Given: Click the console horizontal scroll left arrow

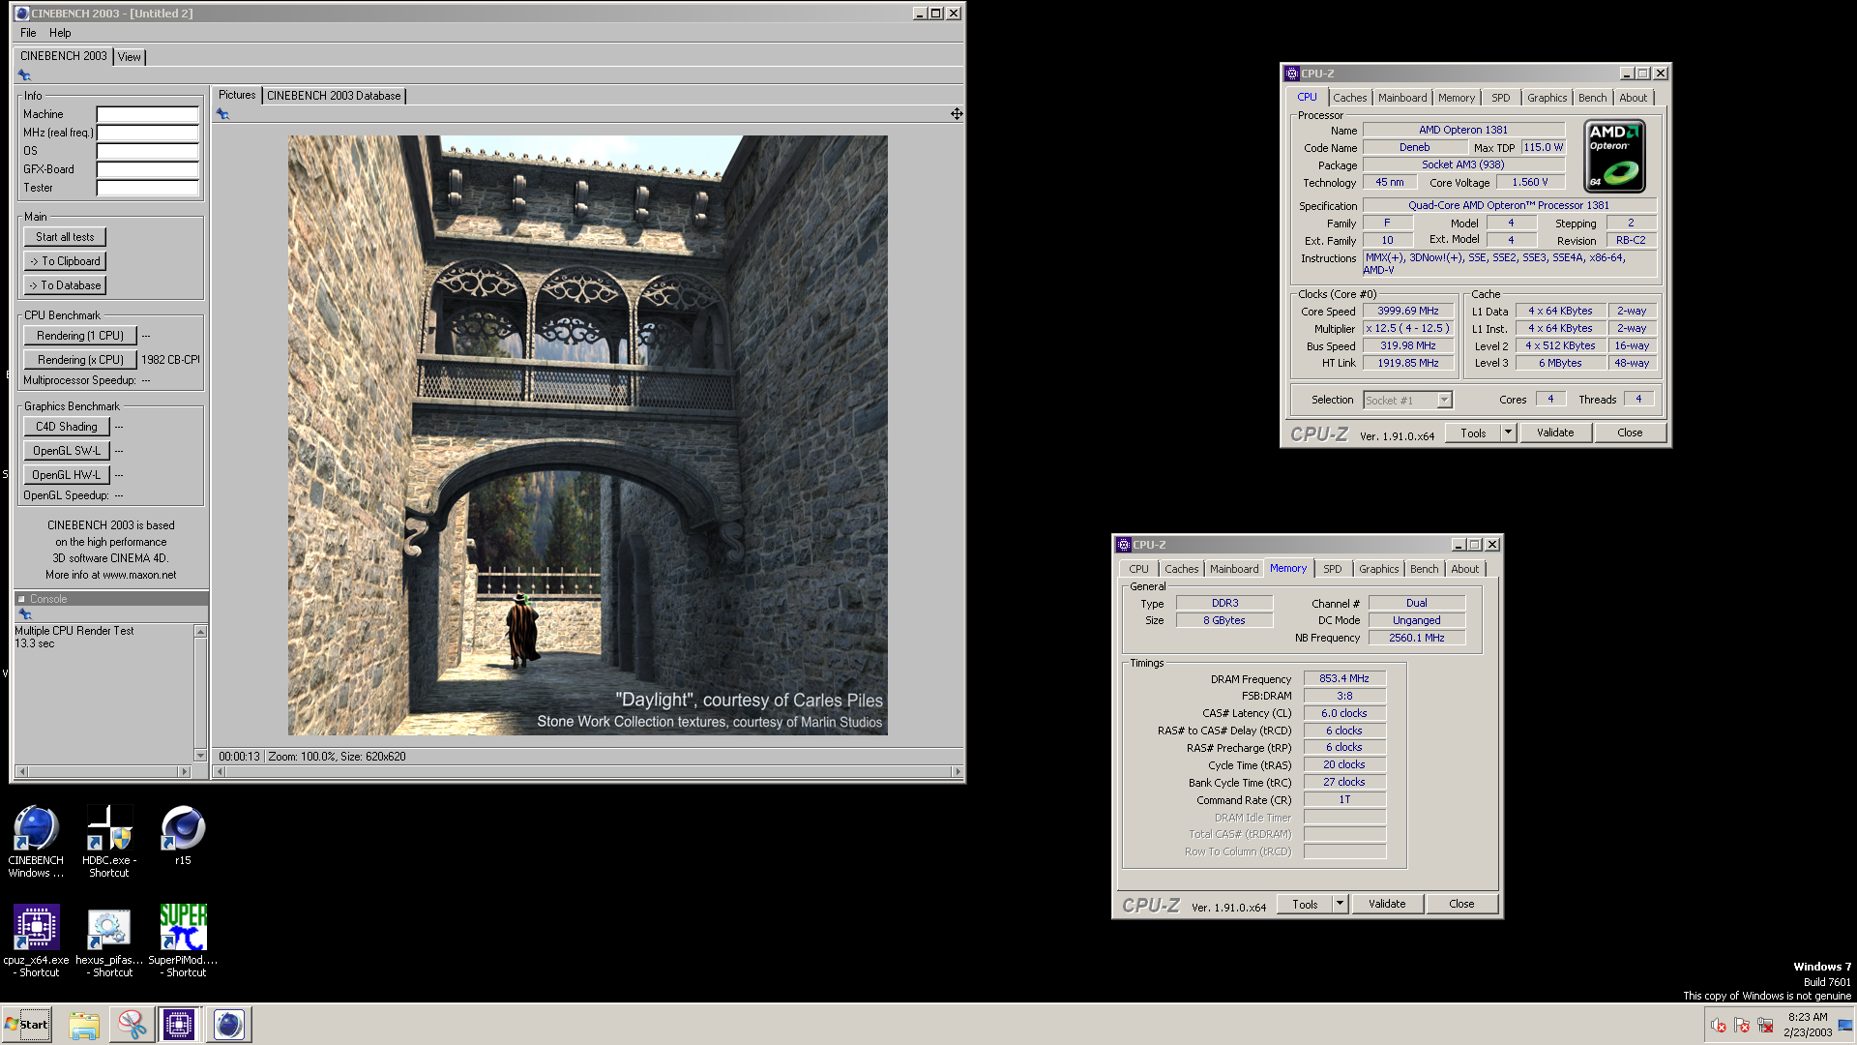Looking at the screenshot, I should tap(21, 772).
